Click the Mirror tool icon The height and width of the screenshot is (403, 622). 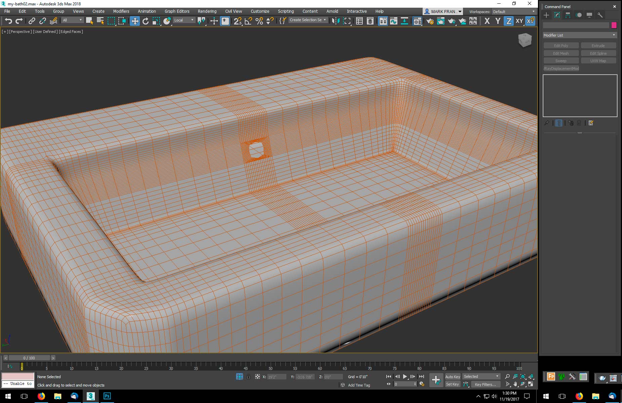[336, 21]
